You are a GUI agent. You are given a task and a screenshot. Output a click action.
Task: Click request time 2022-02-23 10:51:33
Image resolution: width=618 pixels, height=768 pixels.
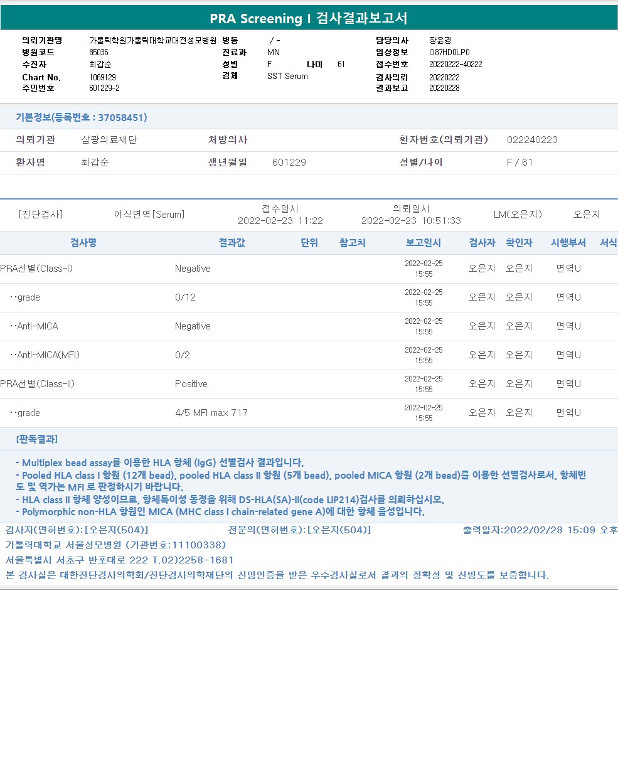(x=411, y=221)
